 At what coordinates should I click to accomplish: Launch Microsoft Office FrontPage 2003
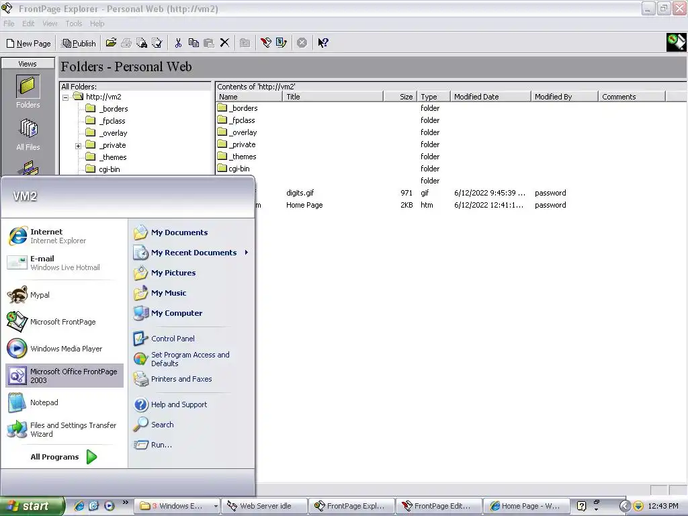(64, 376)
